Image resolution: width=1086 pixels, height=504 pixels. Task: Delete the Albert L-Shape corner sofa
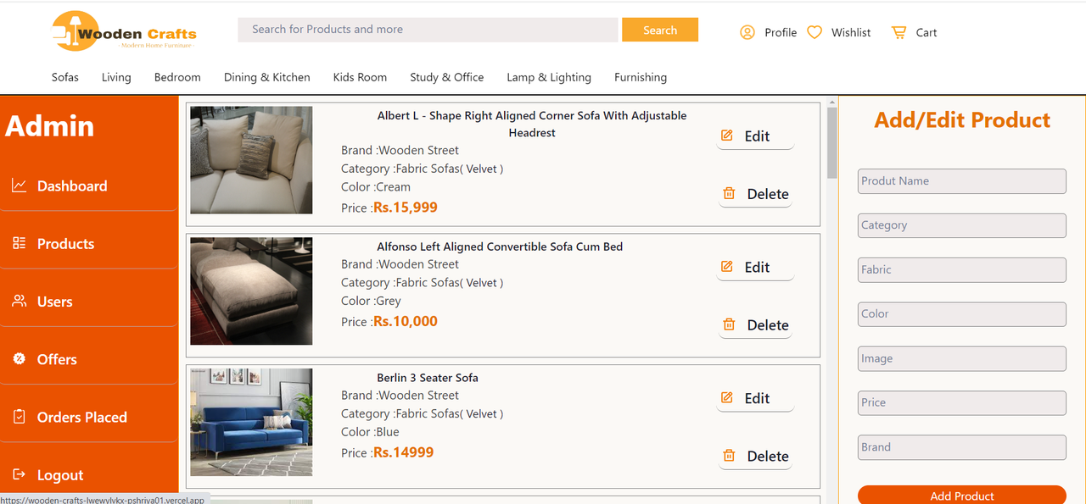point(756,194)
